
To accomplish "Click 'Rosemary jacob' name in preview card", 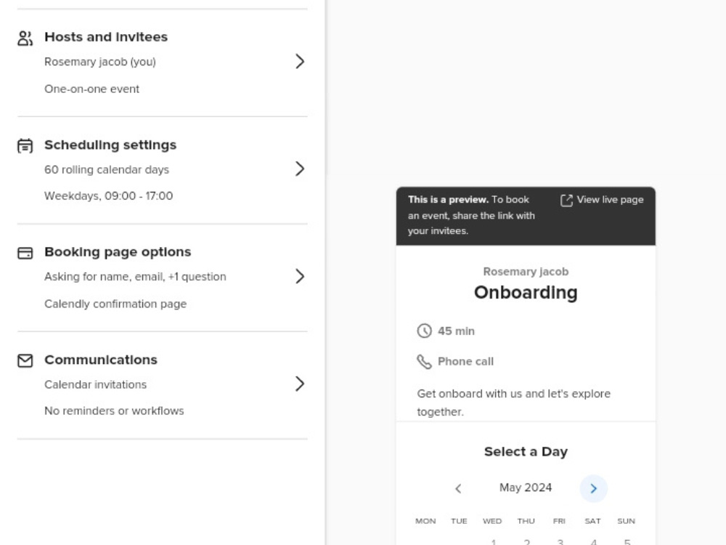I will point(526,272).
